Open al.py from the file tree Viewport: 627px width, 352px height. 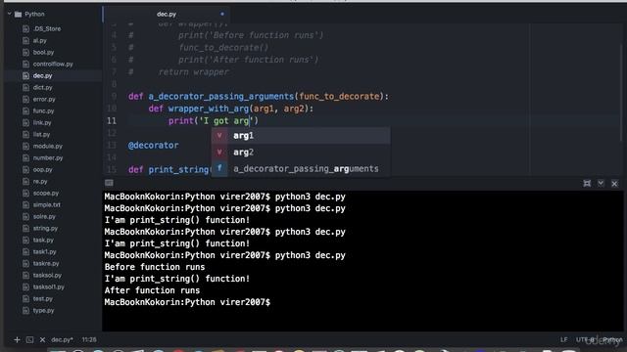(39, 40)
